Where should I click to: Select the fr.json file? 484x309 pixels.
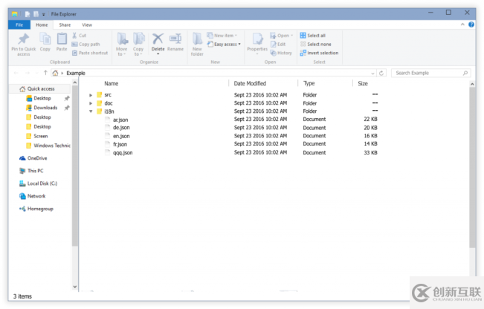116,144
